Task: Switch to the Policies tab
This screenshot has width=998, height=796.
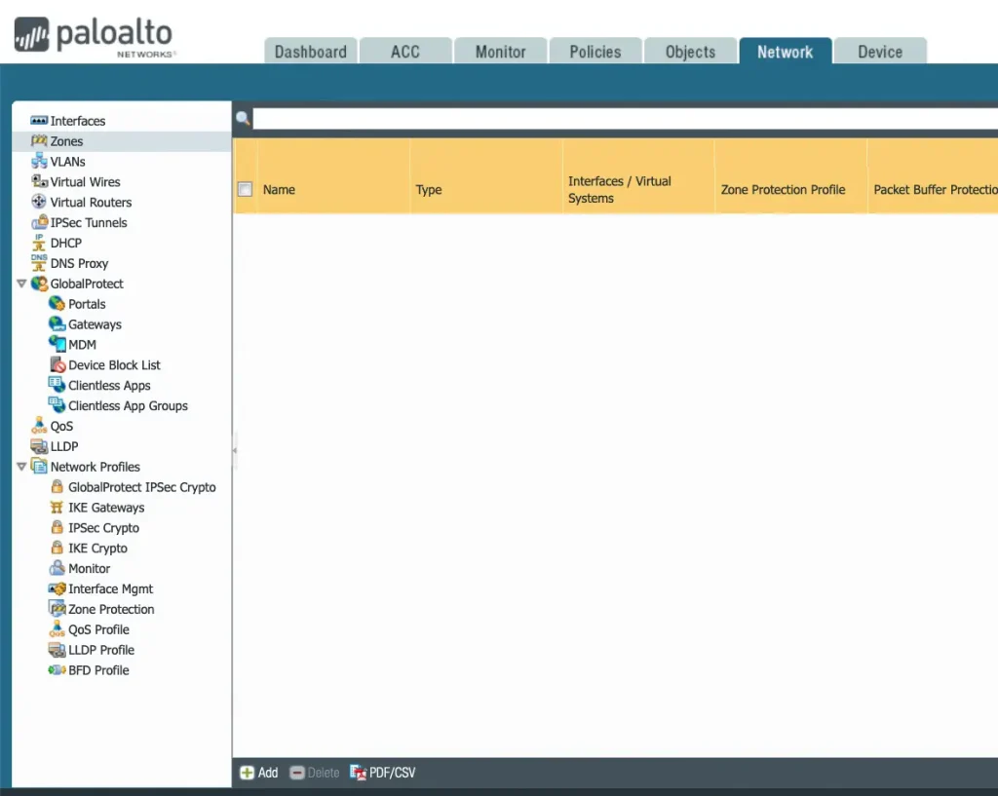Action: 595,52
